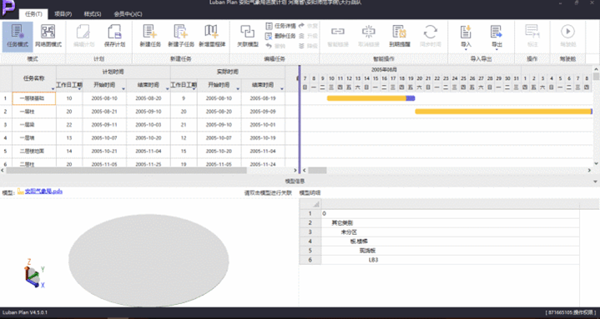Click the 恢复 redo arrow
600x319 pixels.
[x=301, y=26]
